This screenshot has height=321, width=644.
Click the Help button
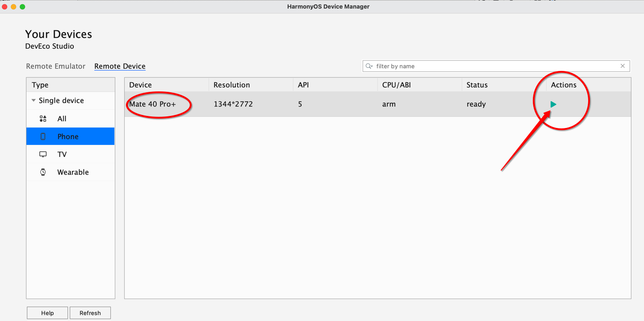pos(47,313)
